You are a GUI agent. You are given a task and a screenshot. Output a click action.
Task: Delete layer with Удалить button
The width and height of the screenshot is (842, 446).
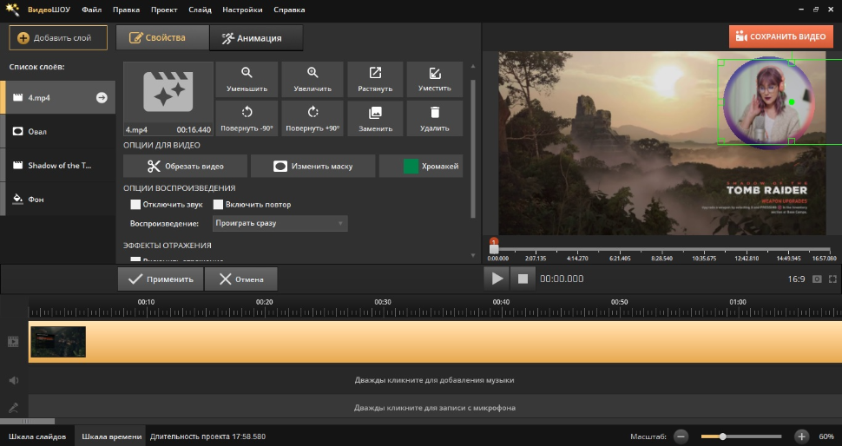click(434, 119)
